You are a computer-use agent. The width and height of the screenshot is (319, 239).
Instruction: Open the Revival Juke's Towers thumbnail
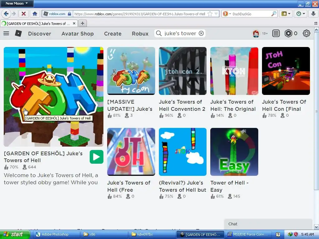[x=183, y=152]
